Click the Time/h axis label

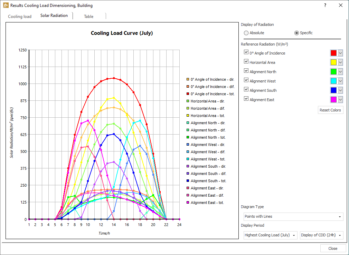tap(104, 233)
